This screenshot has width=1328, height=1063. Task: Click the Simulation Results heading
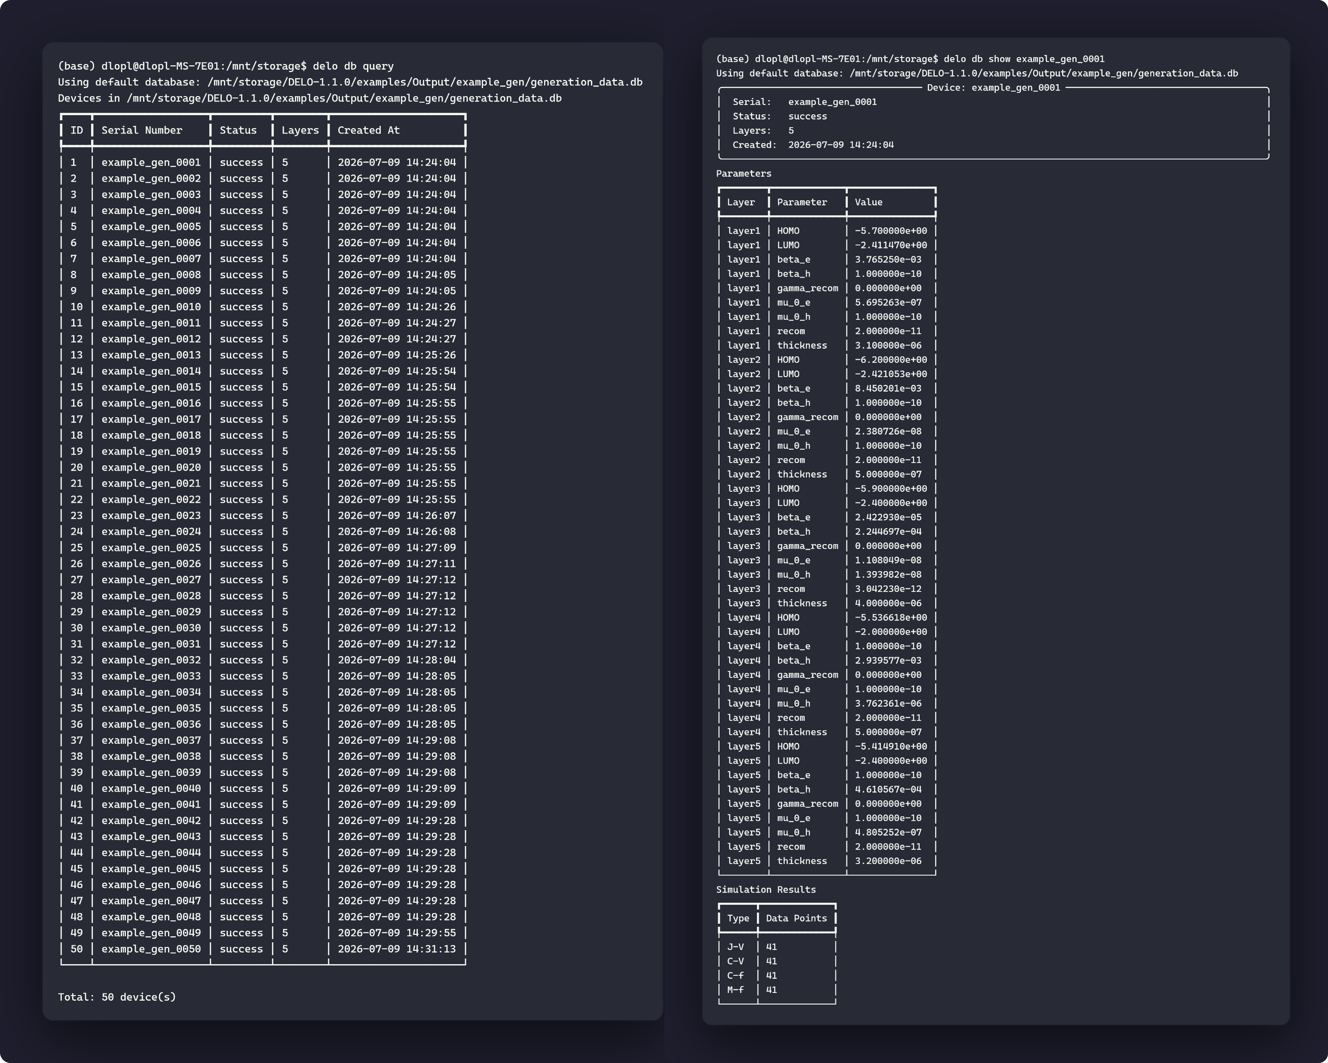[765, 889]
